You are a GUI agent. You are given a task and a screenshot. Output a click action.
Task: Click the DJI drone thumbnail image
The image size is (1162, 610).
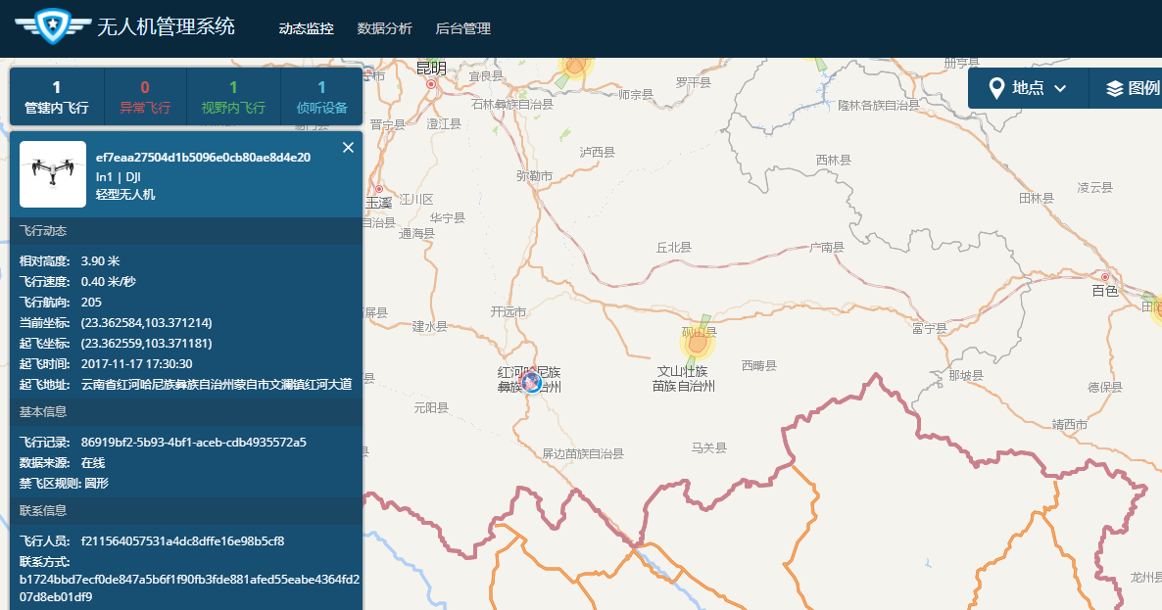click(x=53, y=173)
